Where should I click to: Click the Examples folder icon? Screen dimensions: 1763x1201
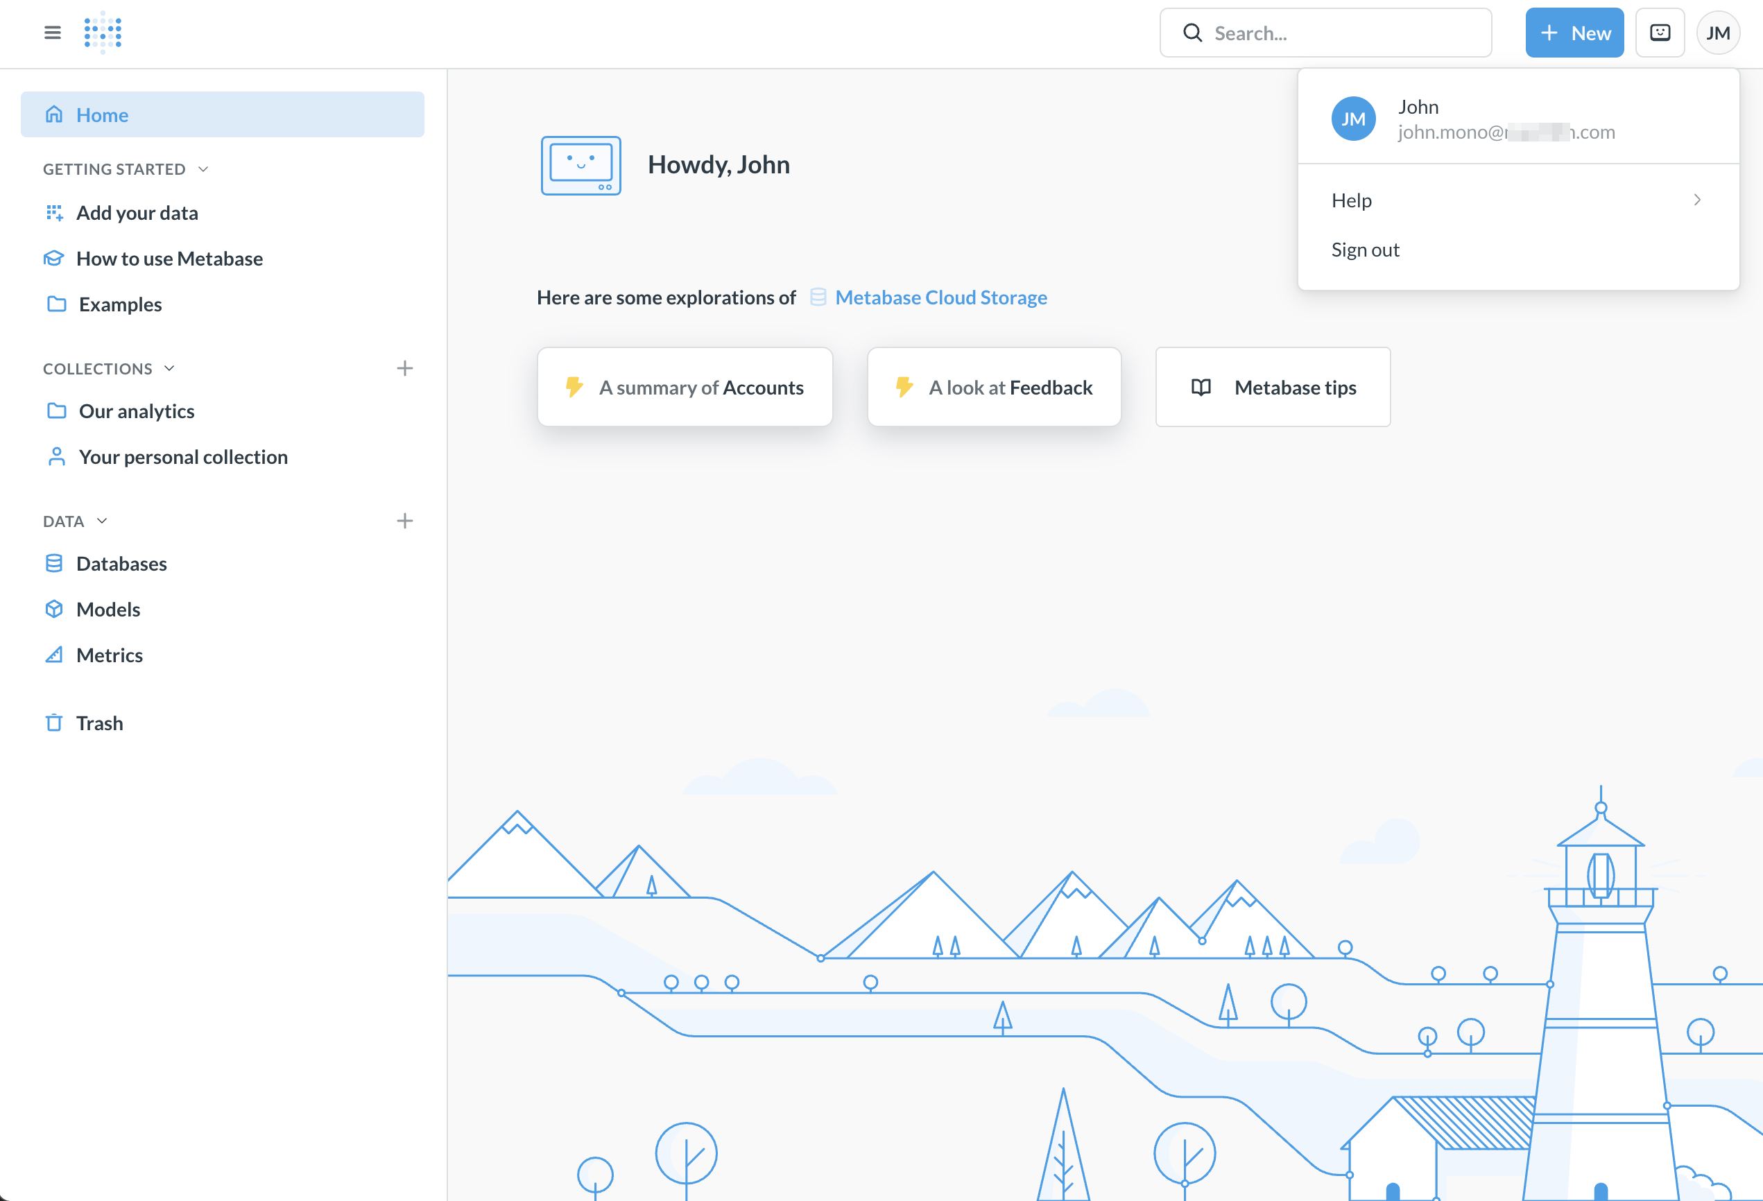(x=57, y=304)
